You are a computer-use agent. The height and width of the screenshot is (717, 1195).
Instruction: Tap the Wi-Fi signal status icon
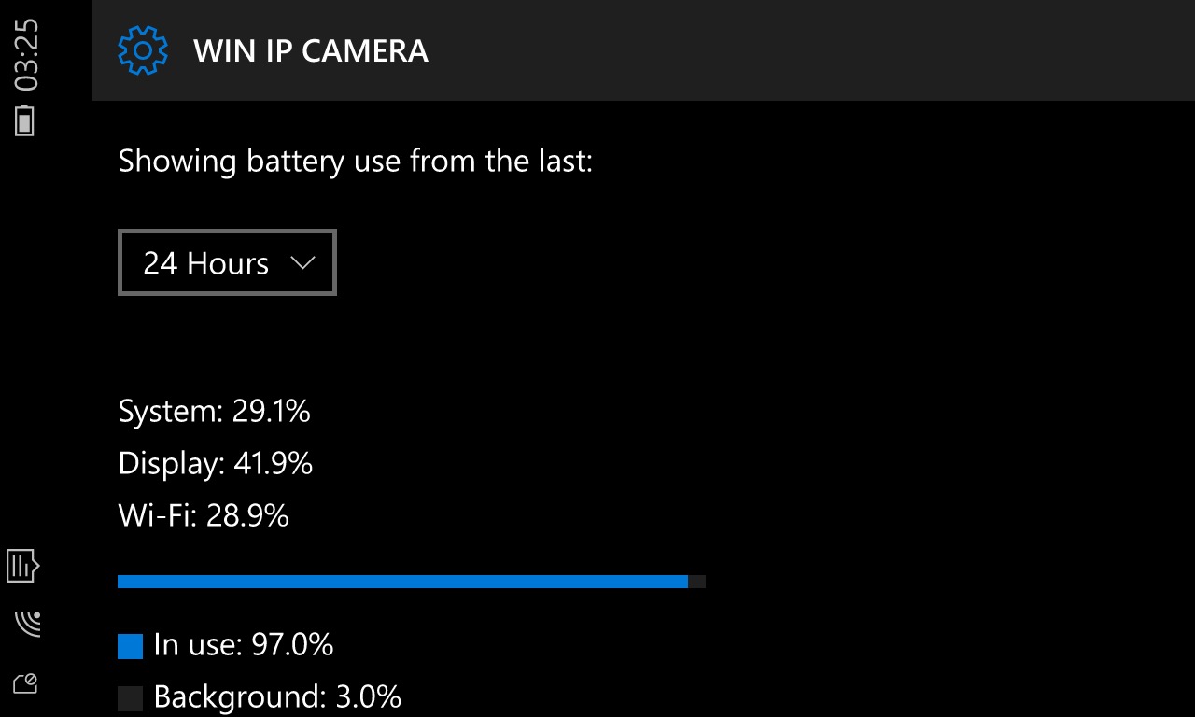coord(27,623)
